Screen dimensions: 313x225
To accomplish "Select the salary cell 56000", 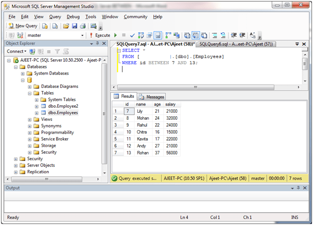I will coord(172,153).
